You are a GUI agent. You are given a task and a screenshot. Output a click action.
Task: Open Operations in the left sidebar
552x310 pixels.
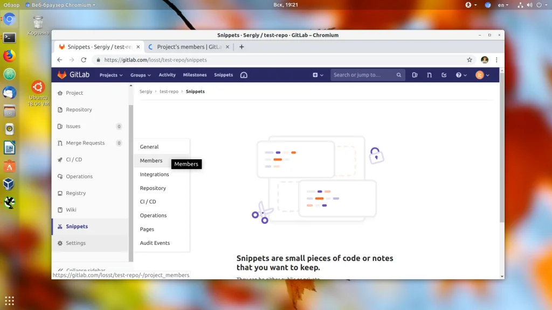tap(90, 177)
